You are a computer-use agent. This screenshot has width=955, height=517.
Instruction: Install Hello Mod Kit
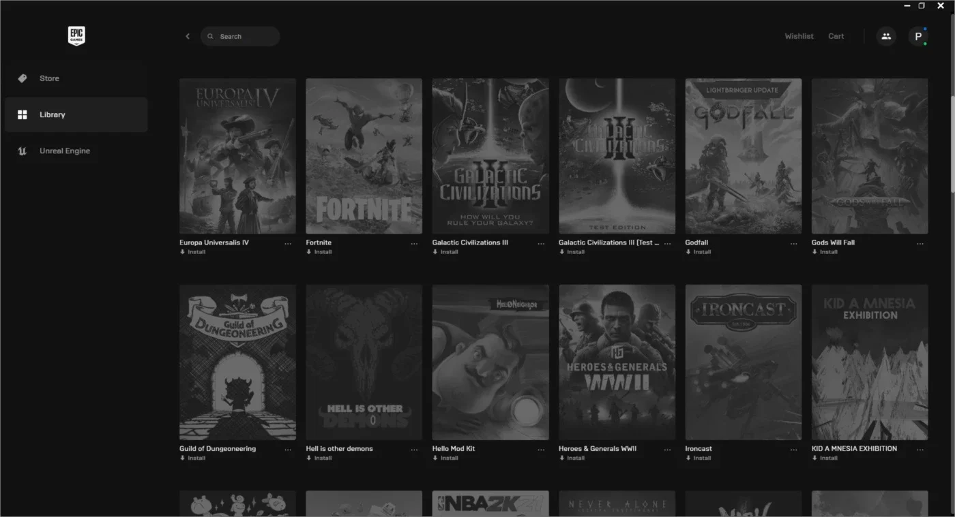tap(445, 458)
